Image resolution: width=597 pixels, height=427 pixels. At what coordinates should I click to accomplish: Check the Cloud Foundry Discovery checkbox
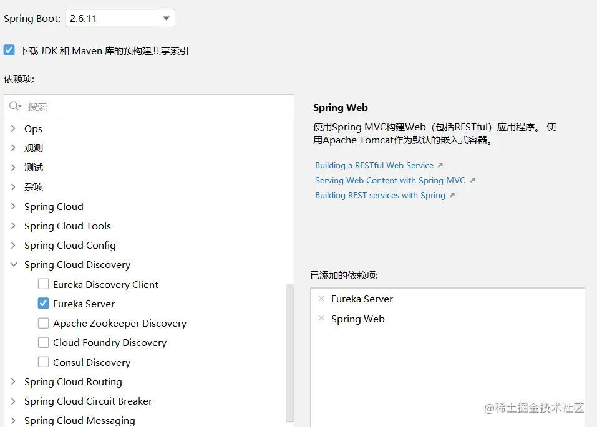point(44,342)
